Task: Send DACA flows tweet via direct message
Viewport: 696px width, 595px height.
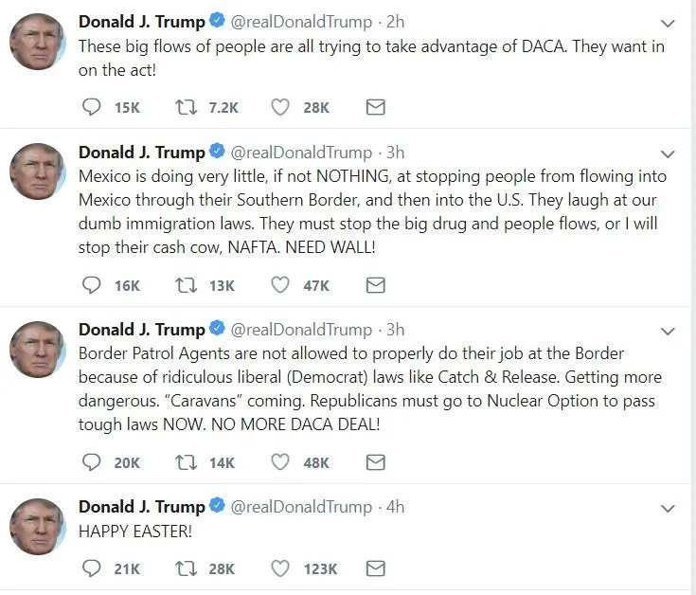Action: 375,108
